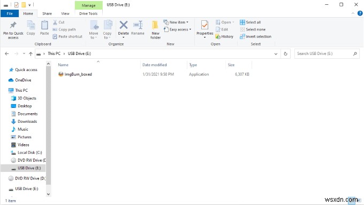Click Invert selection
The height and width of the screenshot is (205, 364).
255,37
